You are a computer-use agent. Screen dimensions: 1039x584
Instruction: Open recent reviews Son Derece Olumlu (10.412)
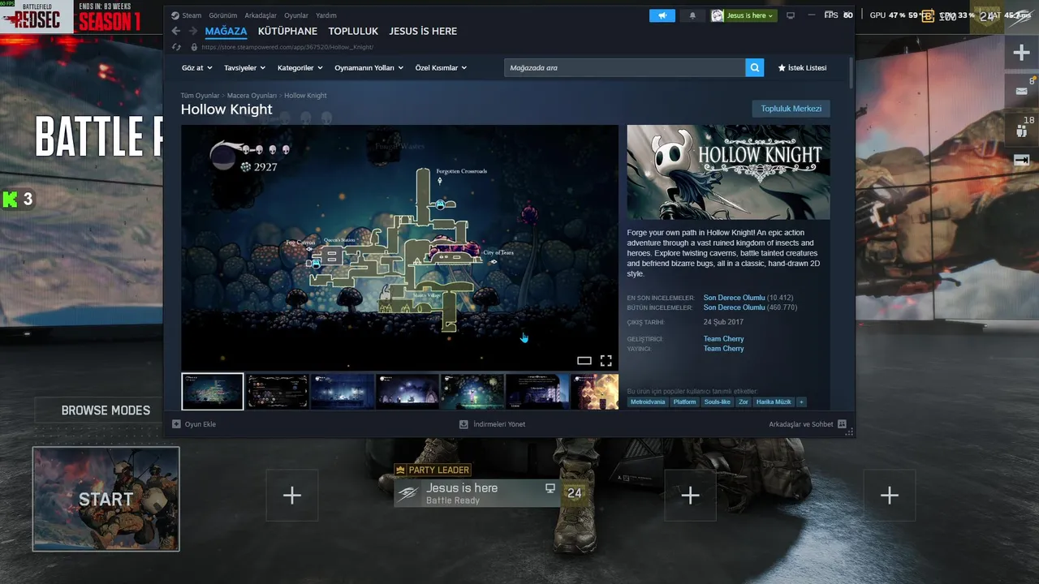[x=748, y=298]
